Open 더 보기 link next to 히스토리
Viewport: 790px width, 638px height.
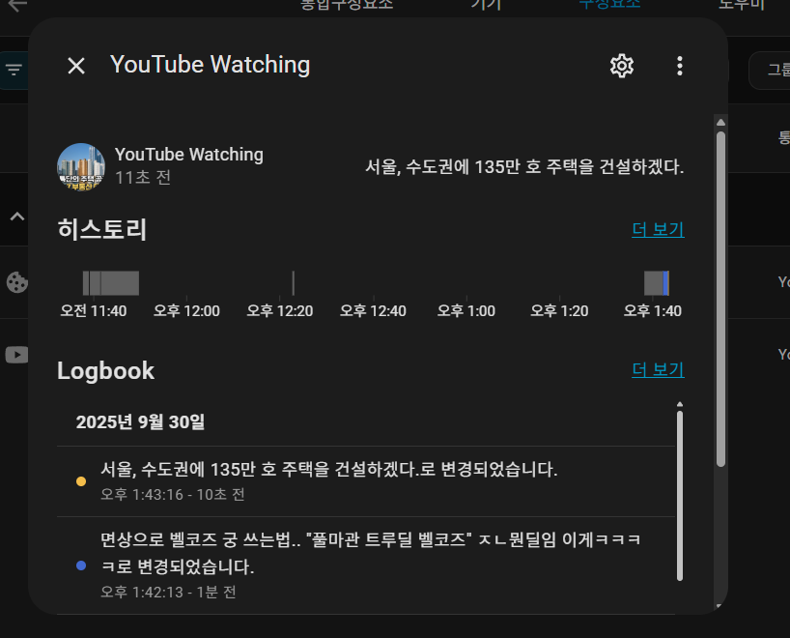tap(658, 229)
